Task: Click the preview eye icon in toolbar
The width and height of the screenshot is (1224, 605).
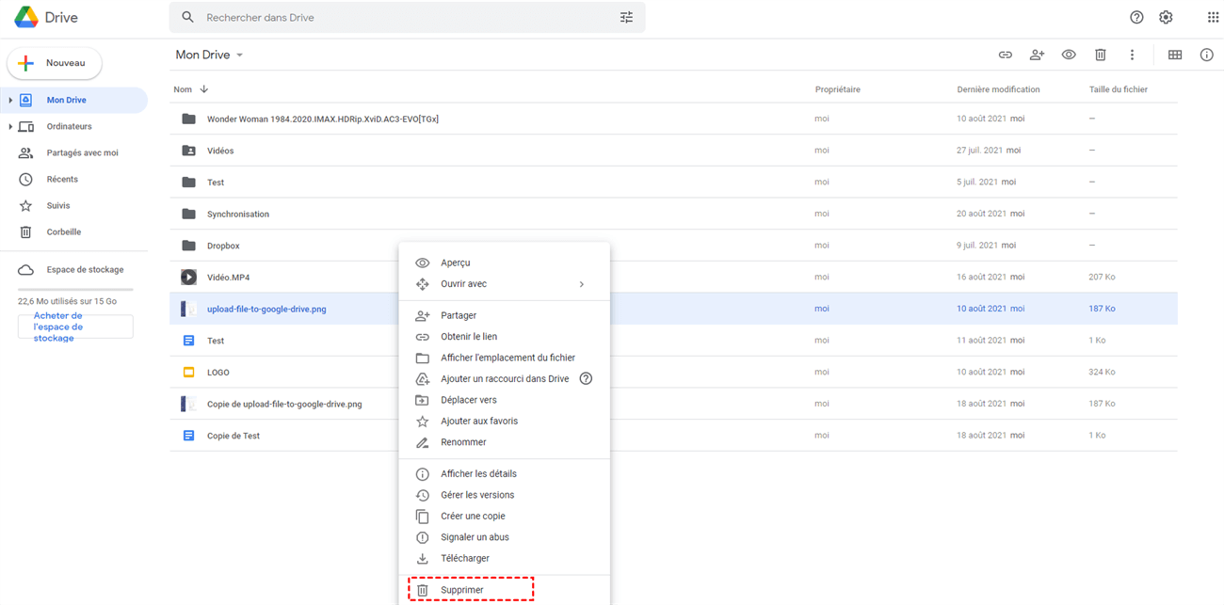Action: (x=1069, y=55)
